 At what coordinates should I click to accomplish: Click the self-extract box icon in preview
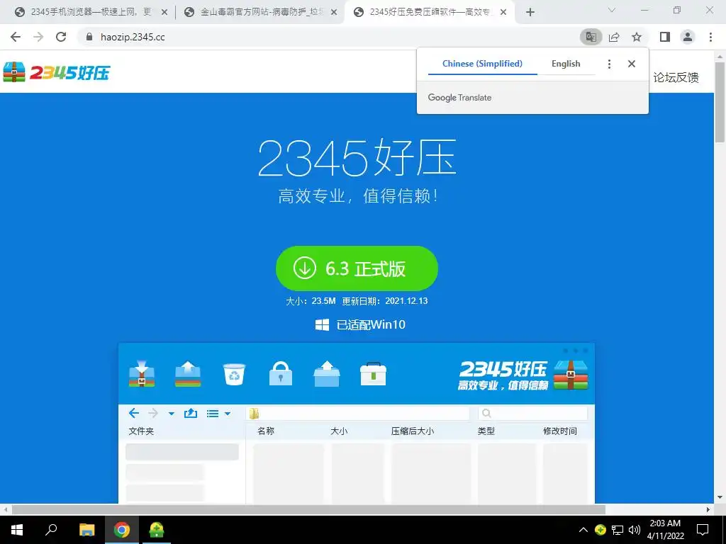[x=327, y=374]
